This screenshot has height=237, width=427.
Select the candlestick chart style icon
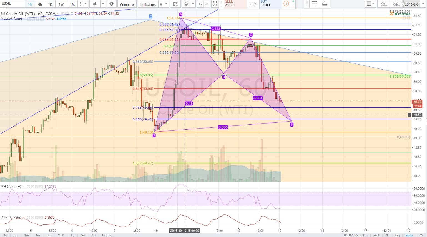[95, 4]
